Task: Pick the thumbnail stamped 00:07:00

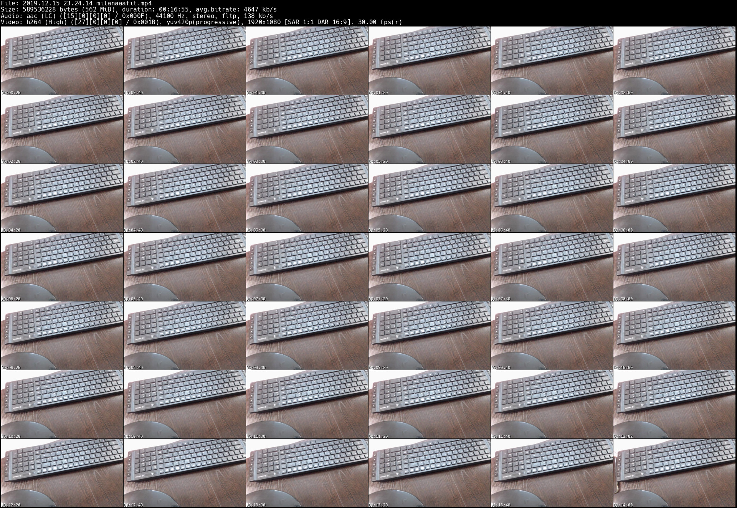Action: point(307,267)
